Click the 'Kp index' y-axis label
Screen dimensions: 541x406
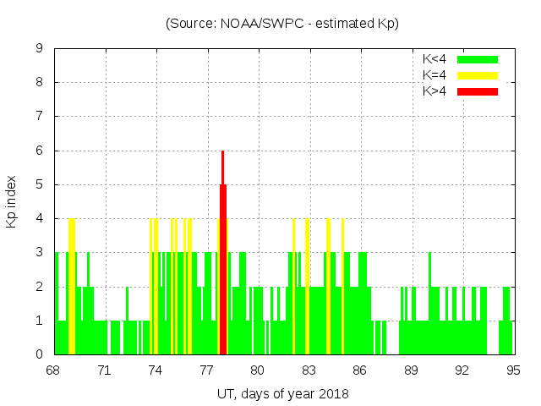click(12, 201)
